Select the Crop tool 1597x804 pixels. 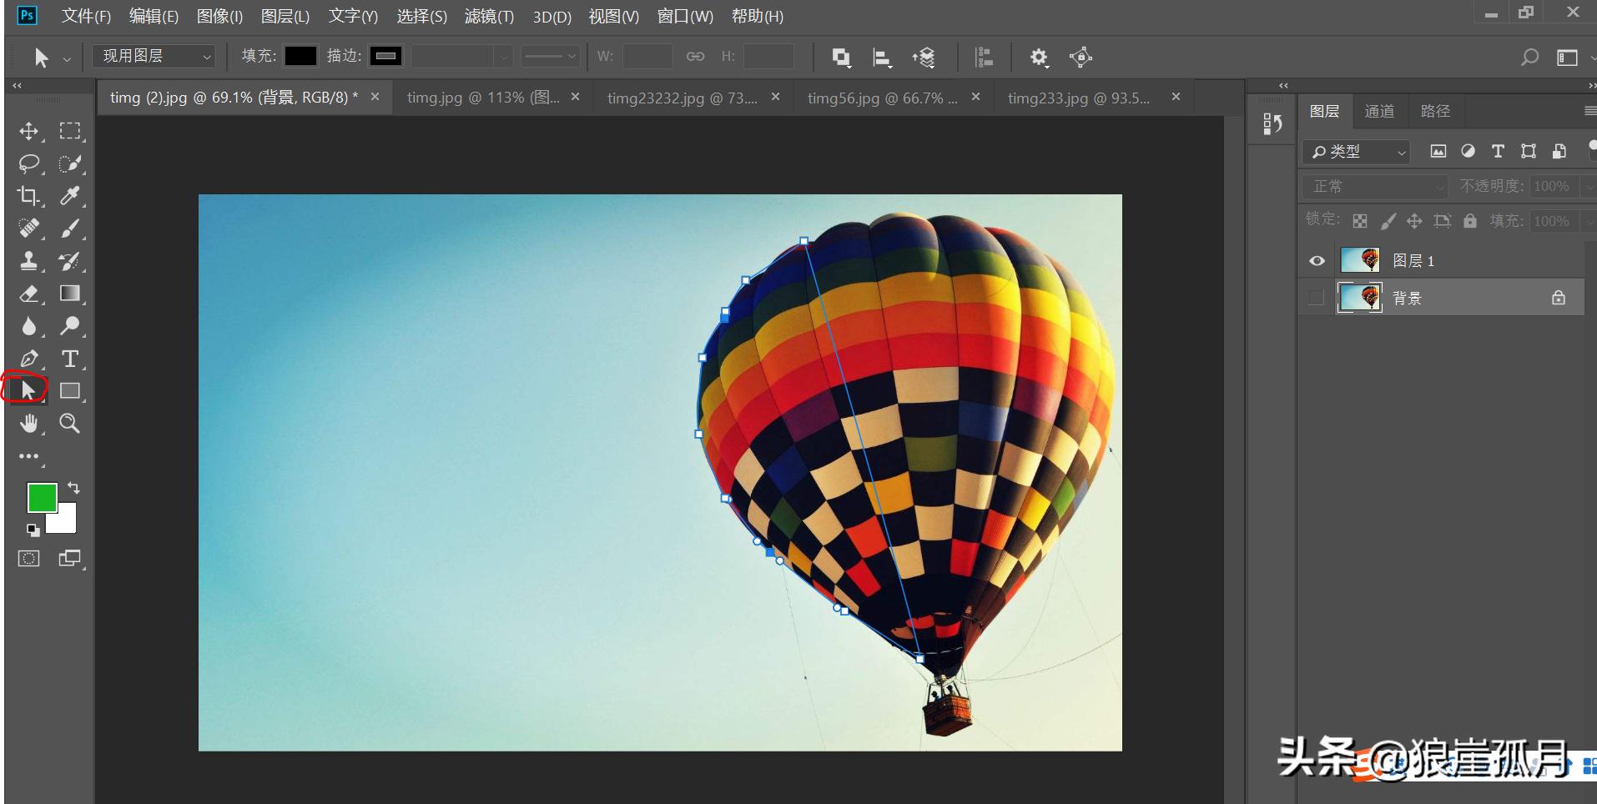click(28, 196)
